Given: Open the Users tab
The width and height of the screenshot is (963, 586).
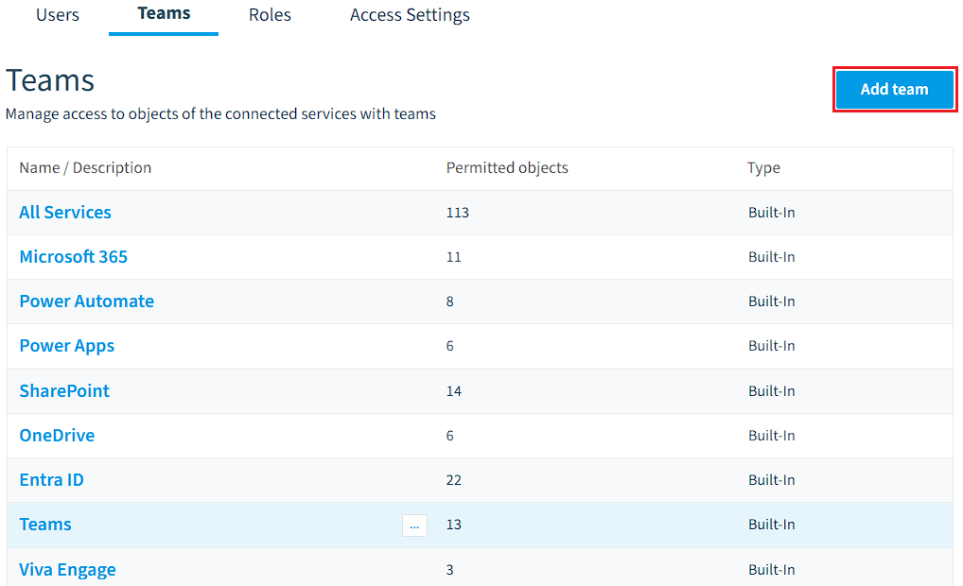Looking at the screenshot, I should click(58, 15).
